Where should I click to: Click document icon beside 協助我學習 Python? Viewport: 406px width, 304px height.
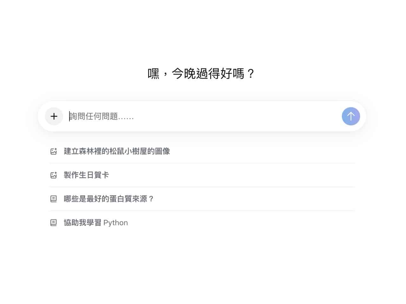click(54, 223)
